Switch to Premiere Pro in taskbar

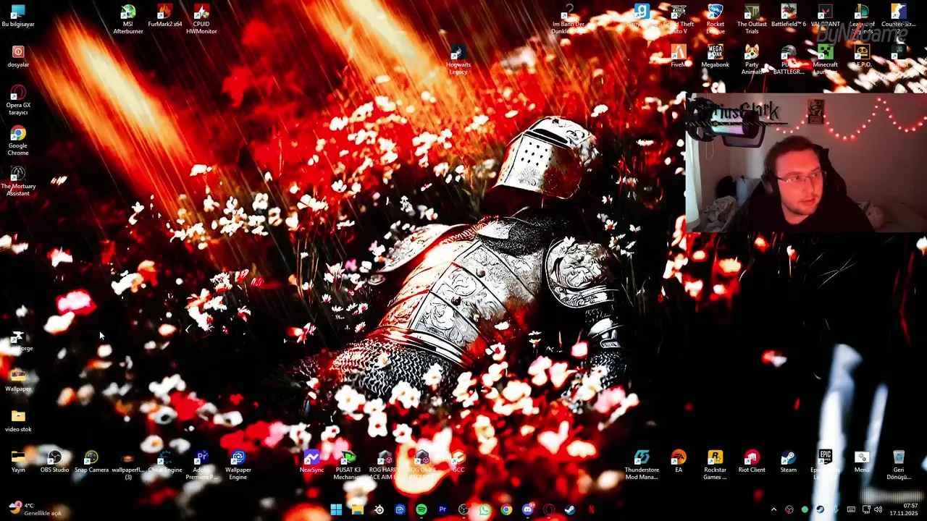442,509
